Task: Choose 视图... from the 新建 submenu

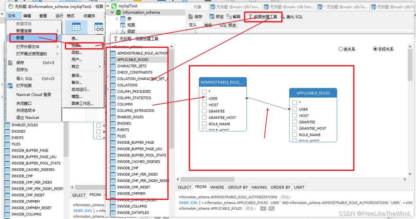Action: [x=76, y=45]
